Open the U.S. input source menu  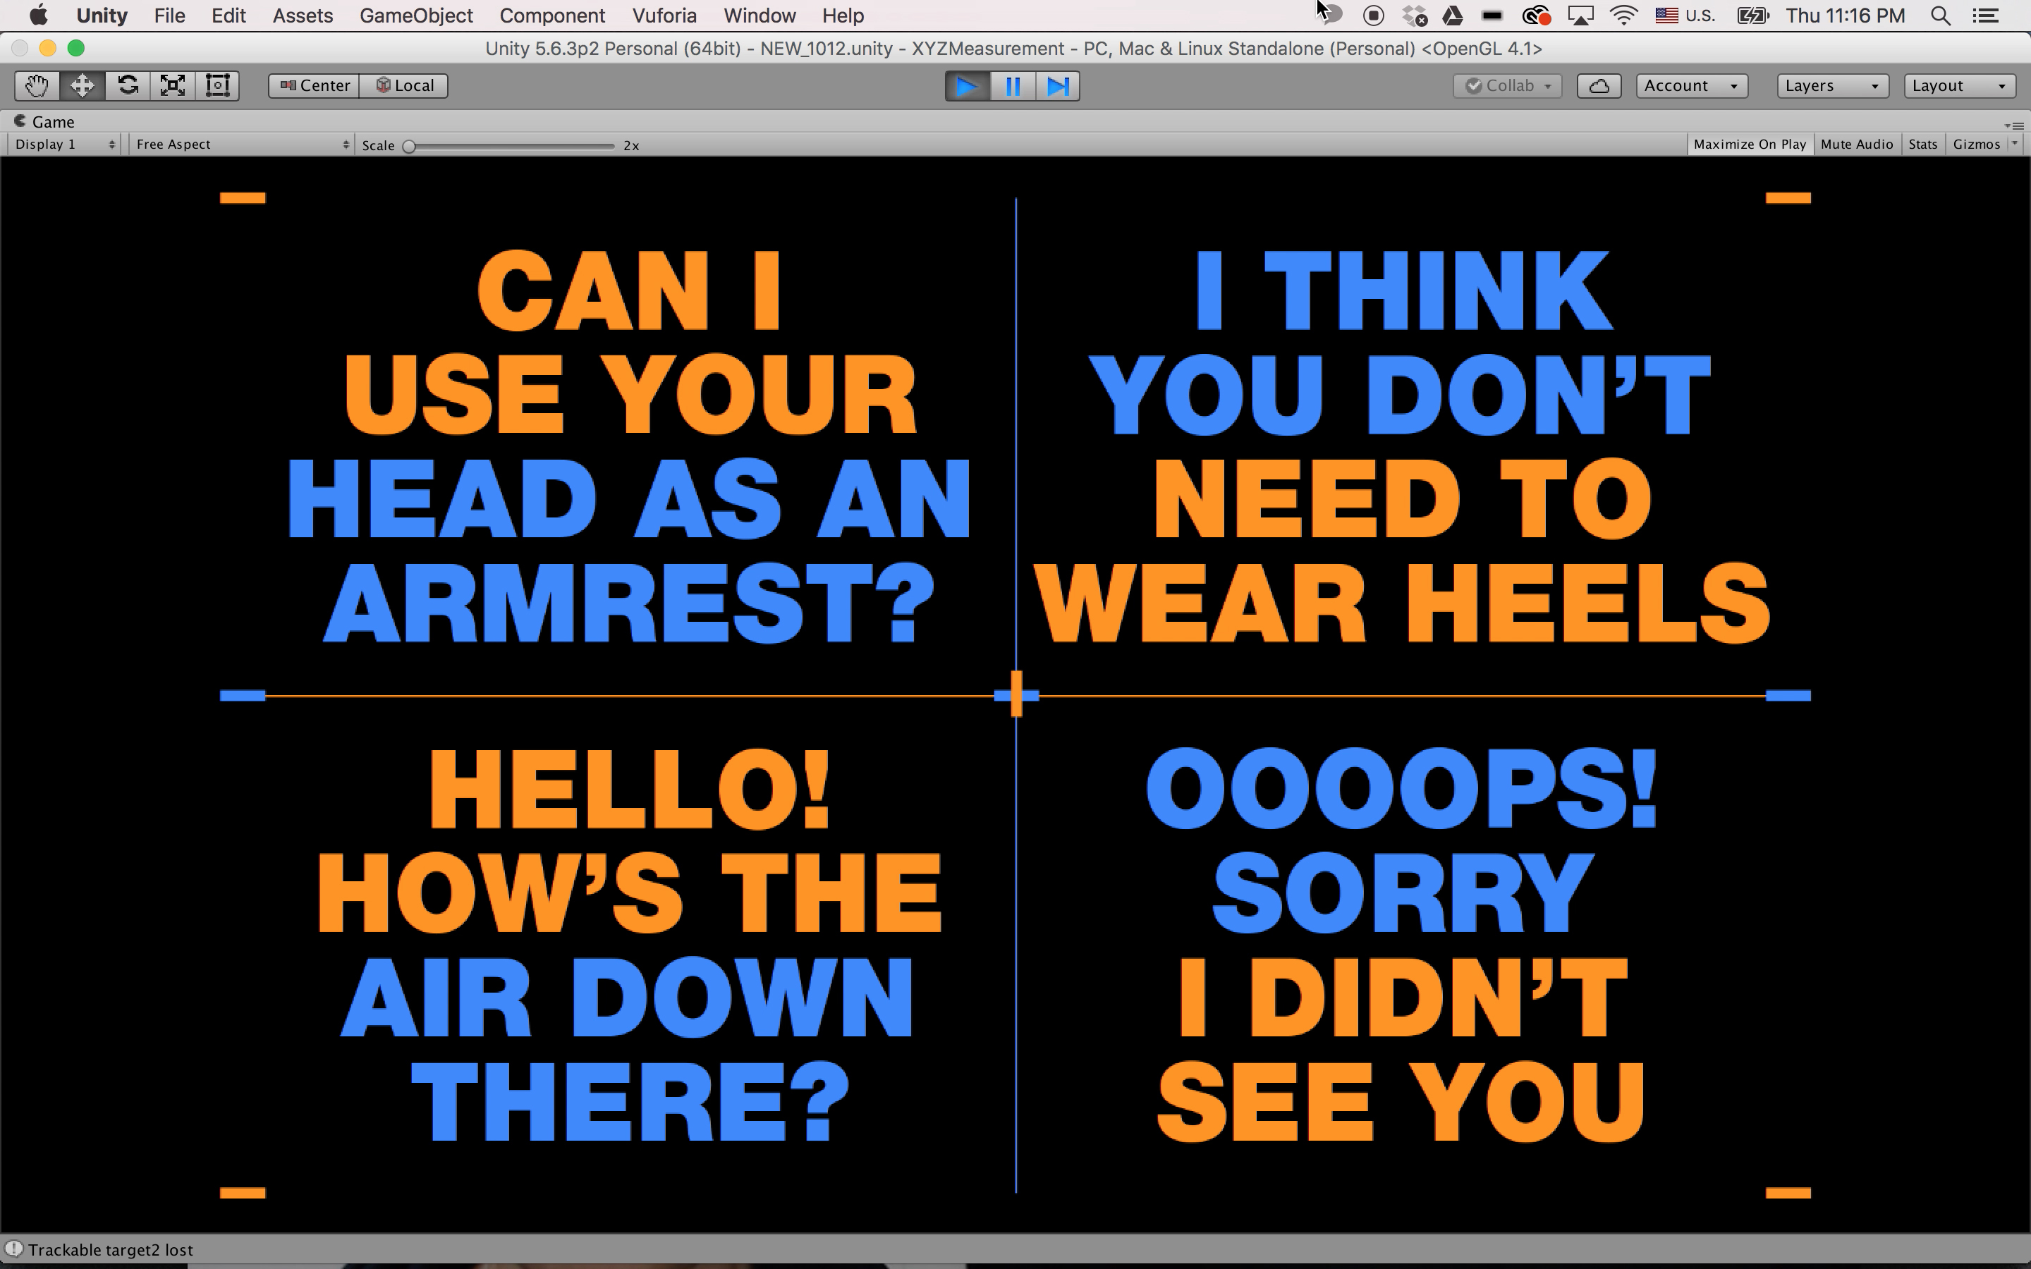tap(1685, 15)
